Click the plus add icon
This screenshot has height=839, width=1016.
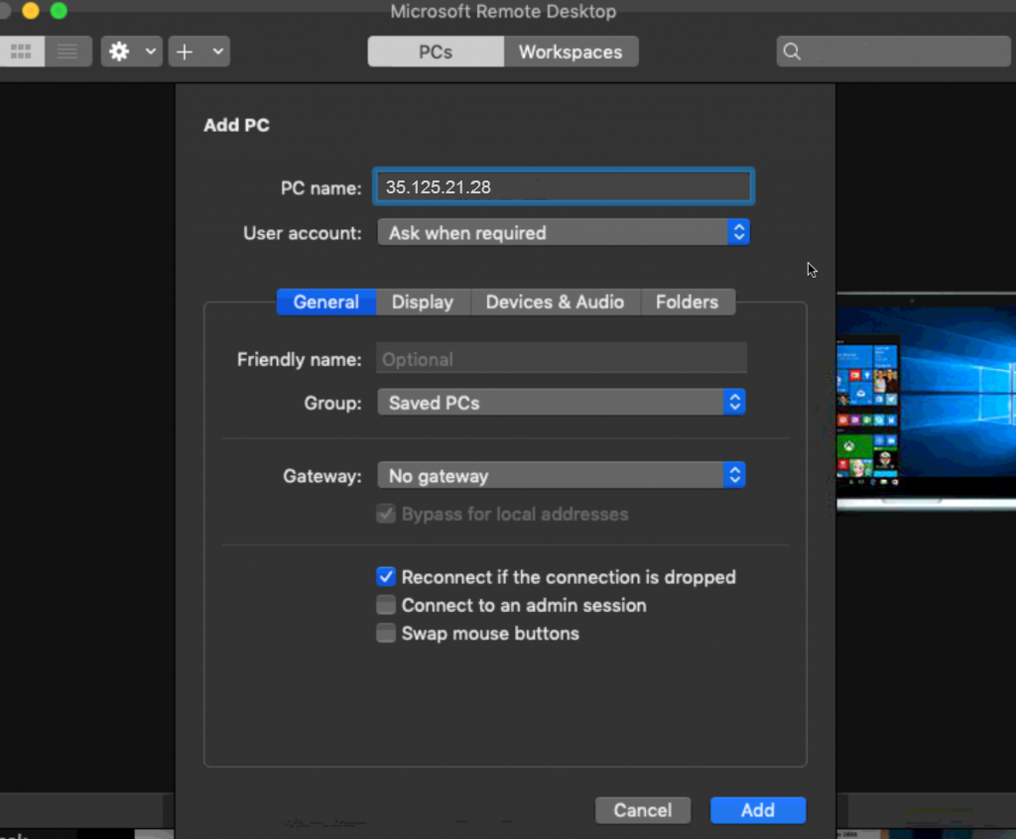(185, 52)
